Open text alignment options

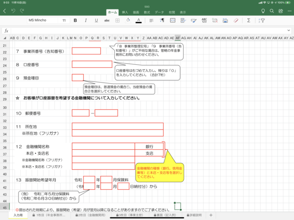pos(151,21)
